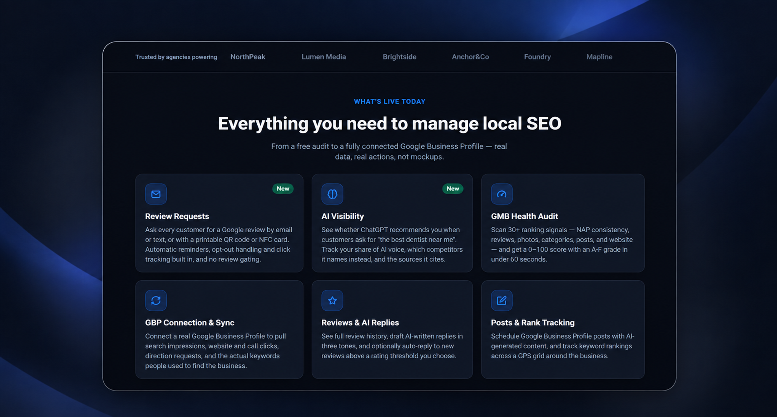Select the NorthPeak agency logo
Image resolution: width=777 pixels, height=417 pixels.
(x=248, y=57)
